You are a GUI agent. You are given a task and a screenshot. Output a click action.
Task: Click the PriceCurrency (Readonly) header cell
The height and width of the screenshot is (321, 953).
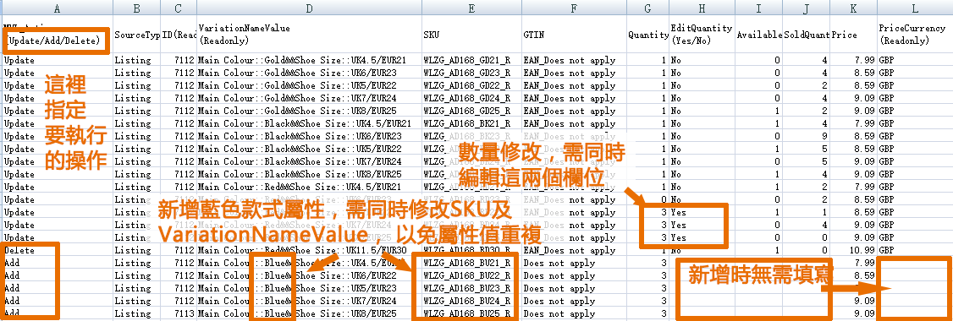(x=915, y=35)
